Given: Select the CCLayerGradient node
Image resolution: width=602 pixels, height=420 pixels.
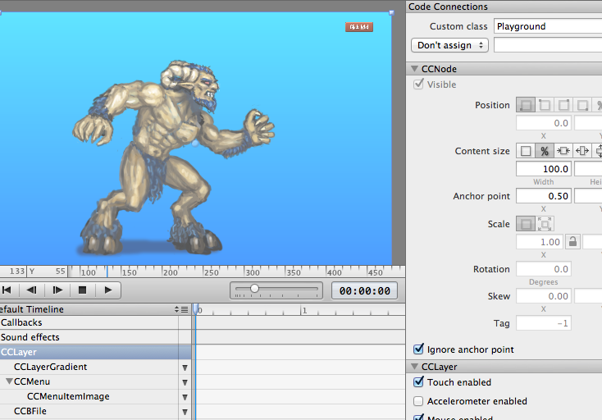Looking at the screenshot, I should click(x=50, y=367).
